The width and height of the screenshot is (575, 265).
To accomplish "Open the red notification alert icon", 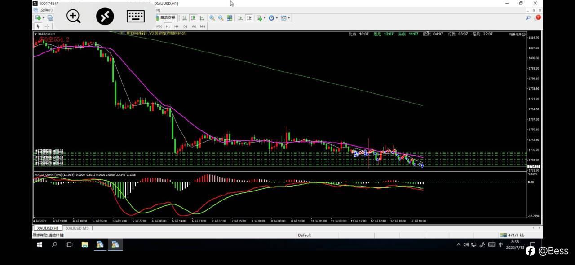I will [x=537, y=18].
